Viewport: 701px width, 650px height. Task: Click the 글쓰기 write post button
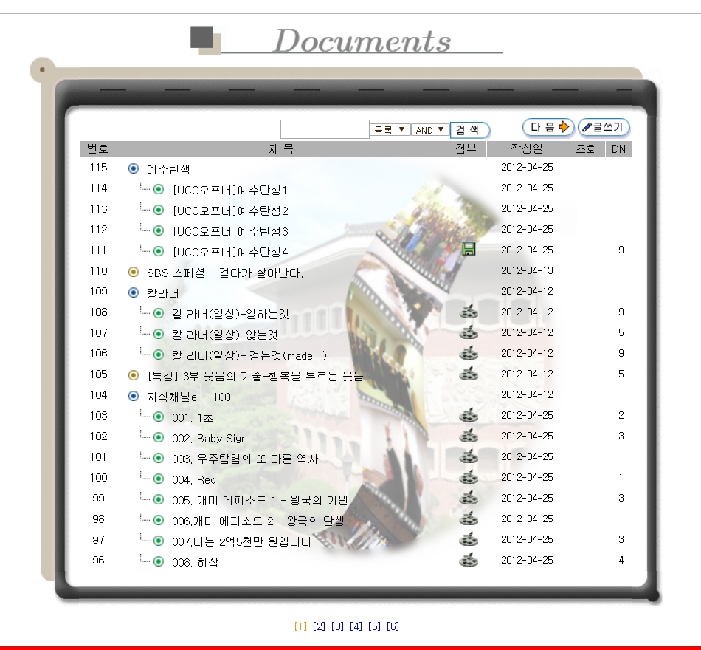pos(604,127)
